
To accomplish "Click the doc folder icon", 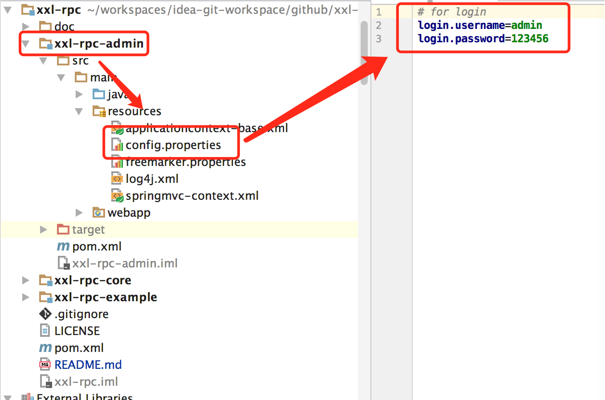I will 45,27.
